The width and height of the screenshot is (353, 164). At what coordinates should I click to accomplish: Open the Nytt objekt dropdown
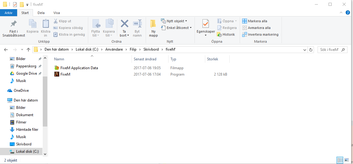click(174, 21)
